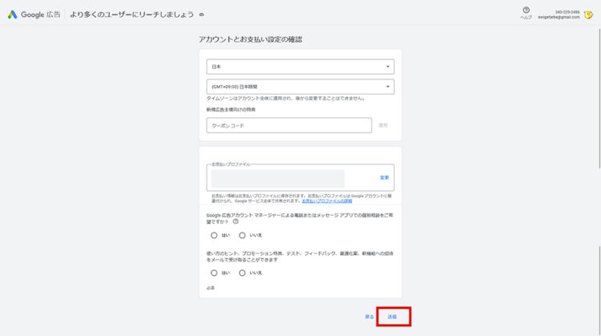This screenshot has height=336, width=601.
Task: Select いいえ for receiving tips by email
Action: (243, 273)
